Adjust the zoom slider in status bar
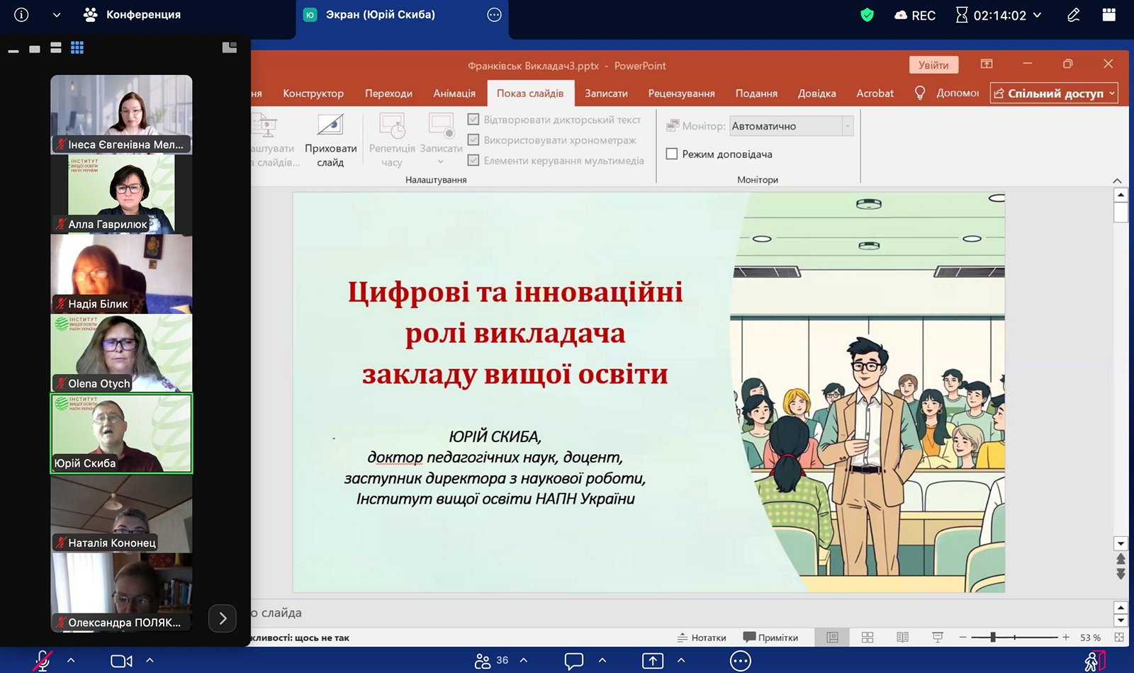1134x673 pixels. click(993, 638)
